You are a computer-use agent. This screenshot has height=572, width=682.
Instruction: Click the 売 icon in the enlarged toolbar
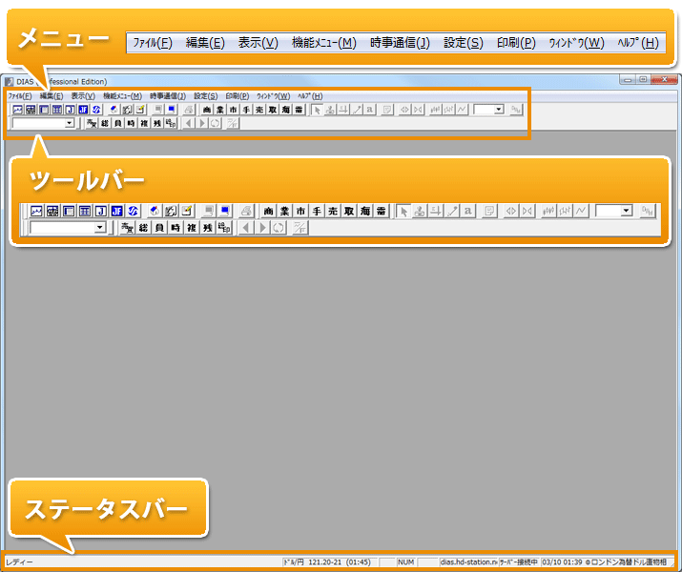[334, 211]
